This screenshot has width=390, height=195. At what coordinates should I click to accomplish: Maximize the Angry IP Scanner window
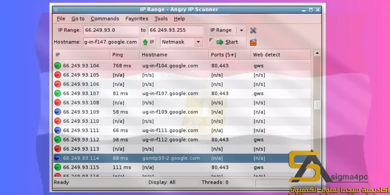click(311, 10)
